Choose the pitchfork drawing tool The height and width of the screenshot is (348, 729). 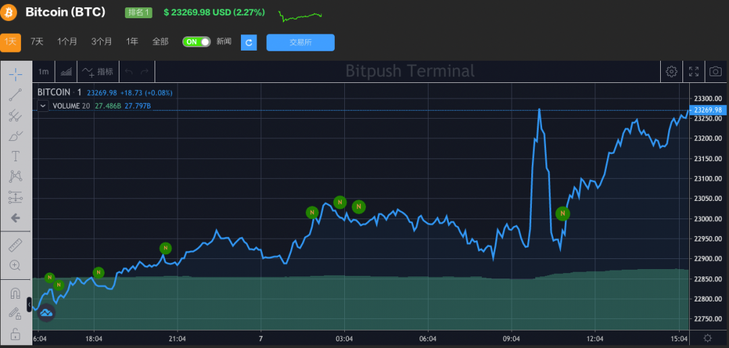coord(16,115)
